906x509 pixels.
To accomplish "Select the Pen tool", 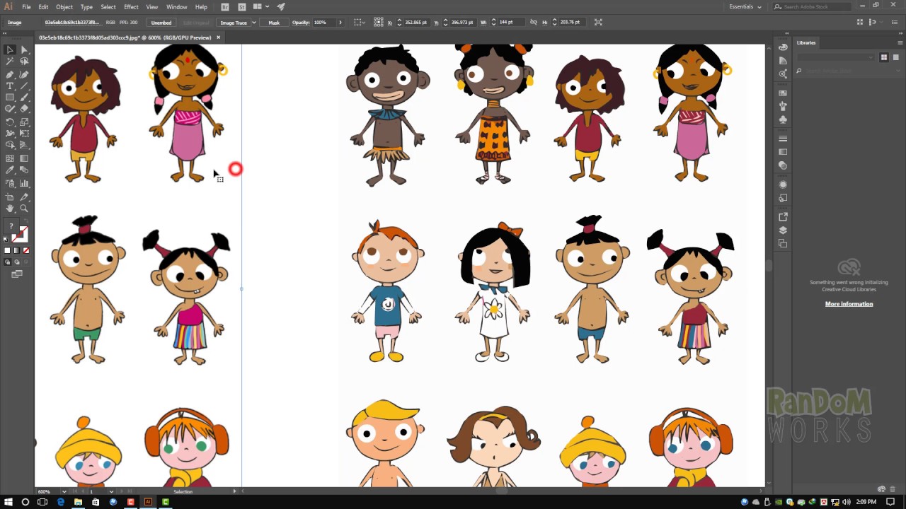I will tap(10, 74).
